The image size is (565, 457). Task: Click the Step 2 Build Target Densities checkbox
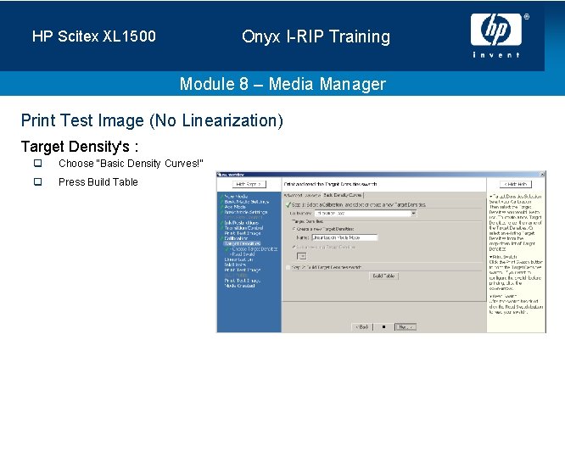[288, 268]
